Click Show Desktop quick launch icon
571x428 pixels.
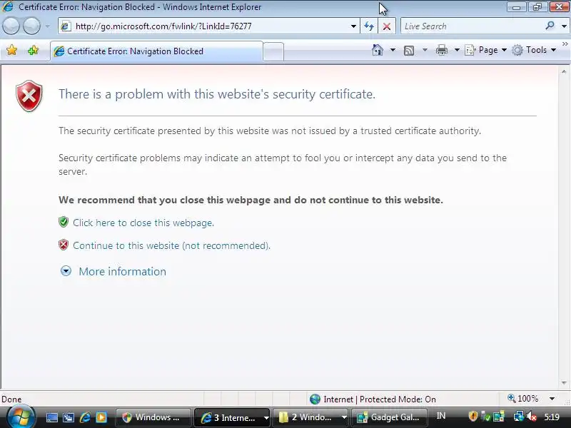(51, 417)
